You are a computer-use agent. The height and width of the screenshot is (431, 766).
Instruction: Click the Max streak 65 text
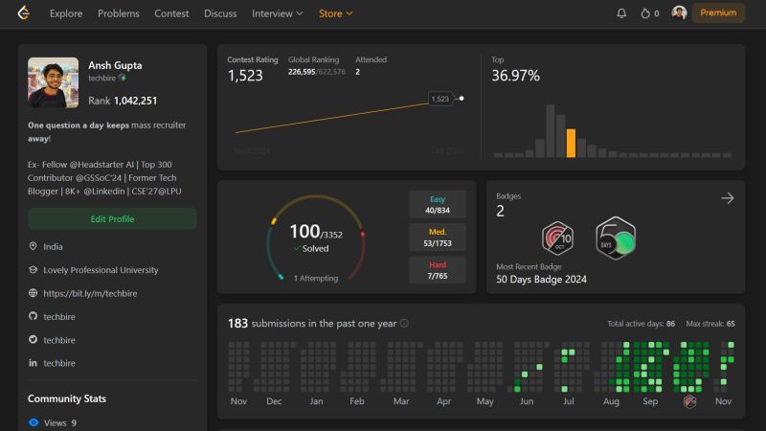click(710, 324)
